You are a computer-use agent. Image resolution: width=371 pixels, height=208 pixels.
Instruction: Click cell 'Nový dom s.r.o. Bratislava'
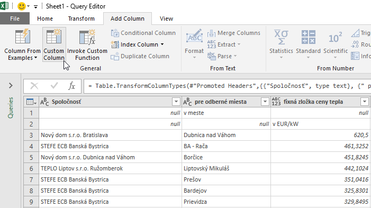coord(110,135)
